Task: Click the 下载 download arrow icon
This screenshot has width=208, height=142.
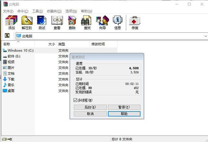Action: click(x=5, y=79)
